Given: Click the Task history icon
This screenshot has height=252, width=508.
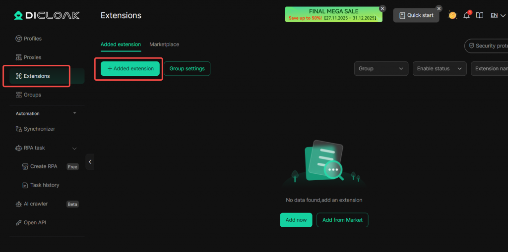Looking at the screenshot, I should [x=26, y=185].
